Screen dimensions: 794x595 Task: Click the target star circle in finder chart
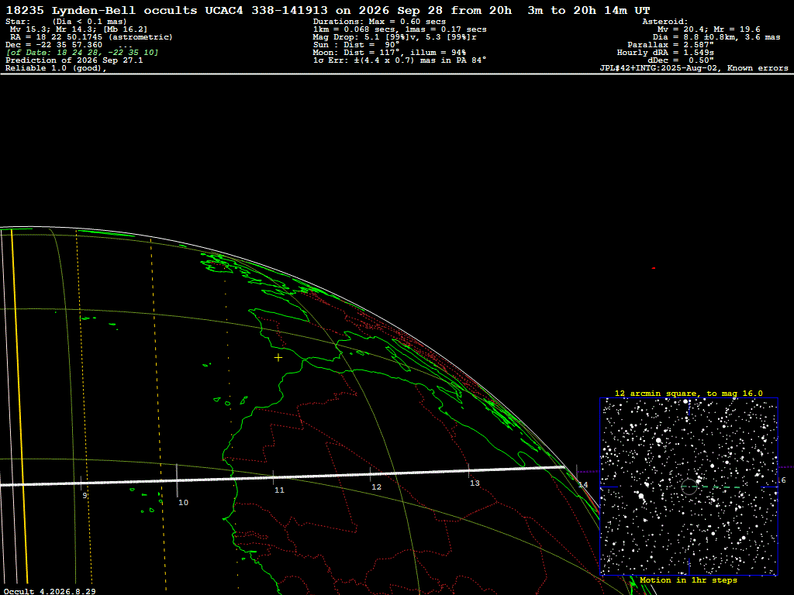pos(689,487)
